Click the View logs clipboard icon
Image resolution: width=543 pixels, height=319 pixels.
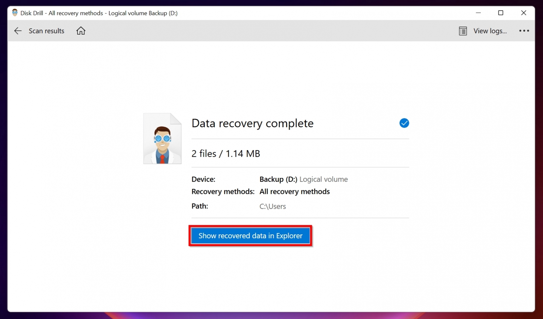click(x=463, y=31)
